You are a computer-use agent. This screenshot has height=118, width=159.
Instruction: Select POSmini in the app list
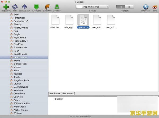(18, 113)
